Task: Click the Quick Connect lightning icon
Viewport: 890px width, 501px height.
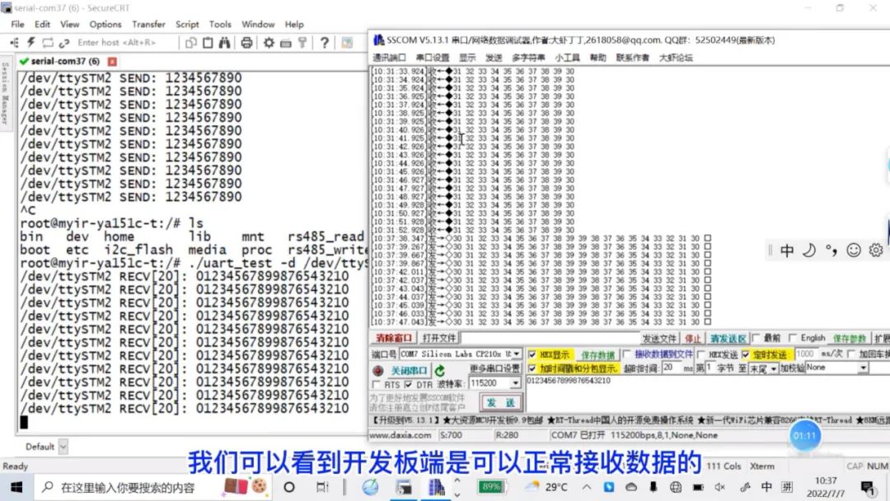Action: tap(30, 43)
